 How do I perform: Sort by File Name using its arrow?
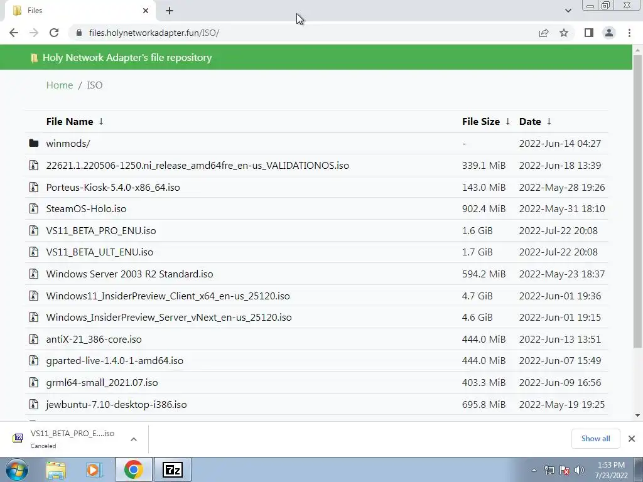click(x=101, y=121)
